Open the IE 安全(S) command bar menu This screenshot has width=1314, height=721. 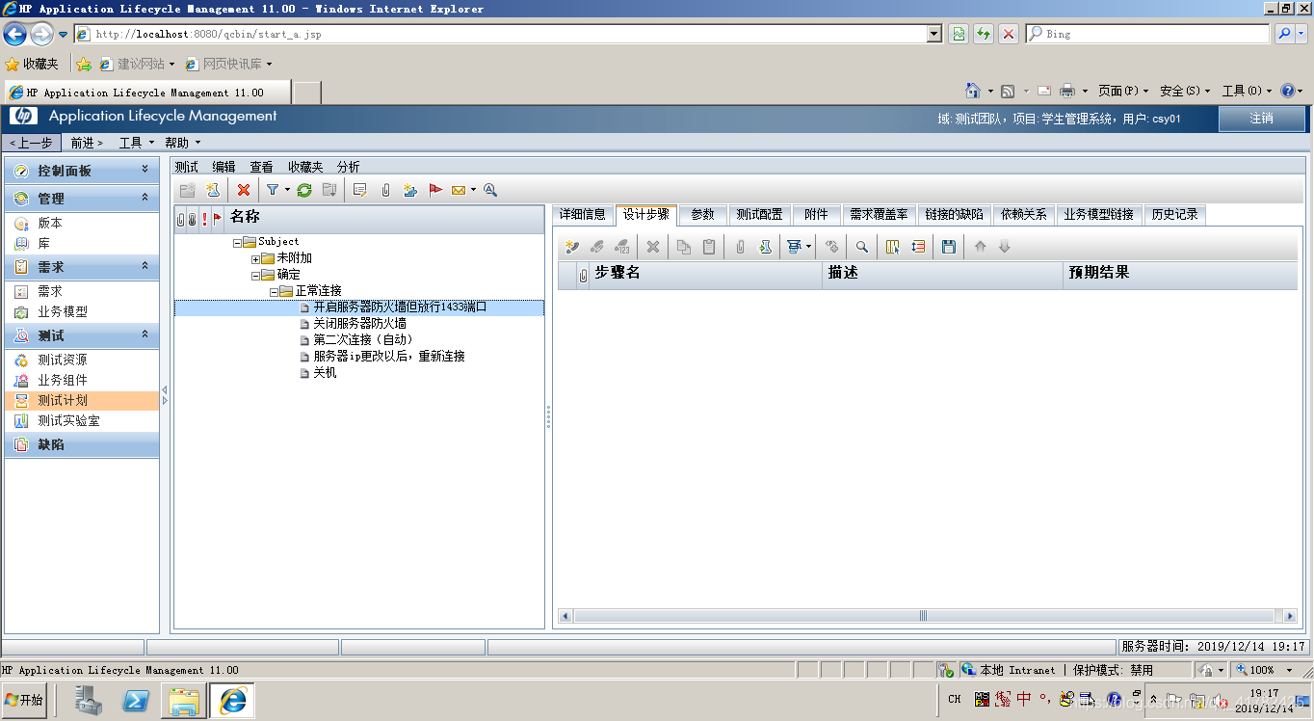(1185, 91)
